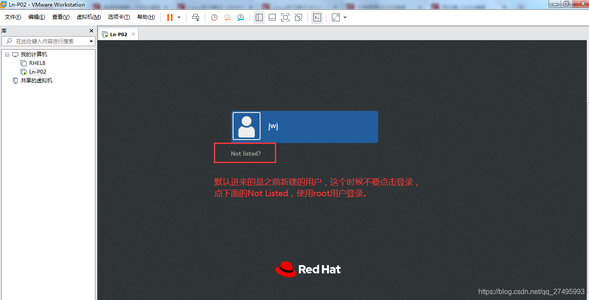Collapse the 我的计算机 tree node
This screenshot has height=300, width=589.
pyautogui.click(x=7, y=55)
